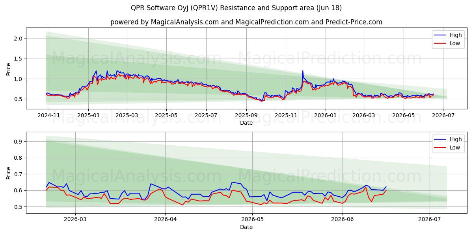Click the 2025-05 date tick label
The image size is (473, 236).
(x=166, y=116)
